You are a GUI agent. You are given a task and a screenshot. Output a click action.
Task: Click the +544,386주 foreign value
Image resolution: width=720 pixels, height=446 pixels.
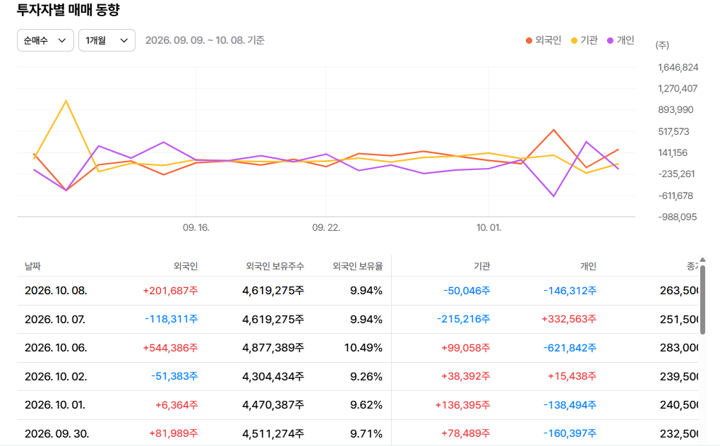point(170,348)
